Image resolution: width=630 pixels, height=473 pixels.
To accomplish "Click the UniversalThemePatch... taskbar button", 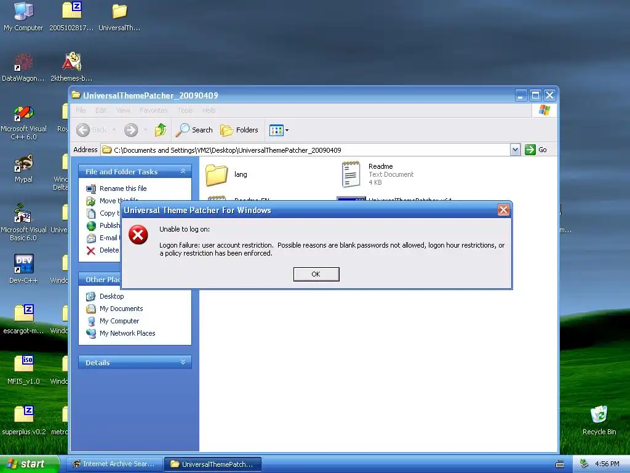I will pos(213,464).
